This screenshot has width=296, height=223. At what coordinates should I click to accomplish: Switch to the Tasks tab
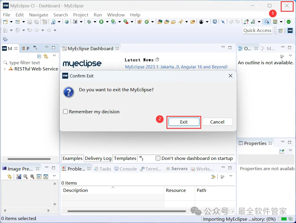tap(103, 169)
